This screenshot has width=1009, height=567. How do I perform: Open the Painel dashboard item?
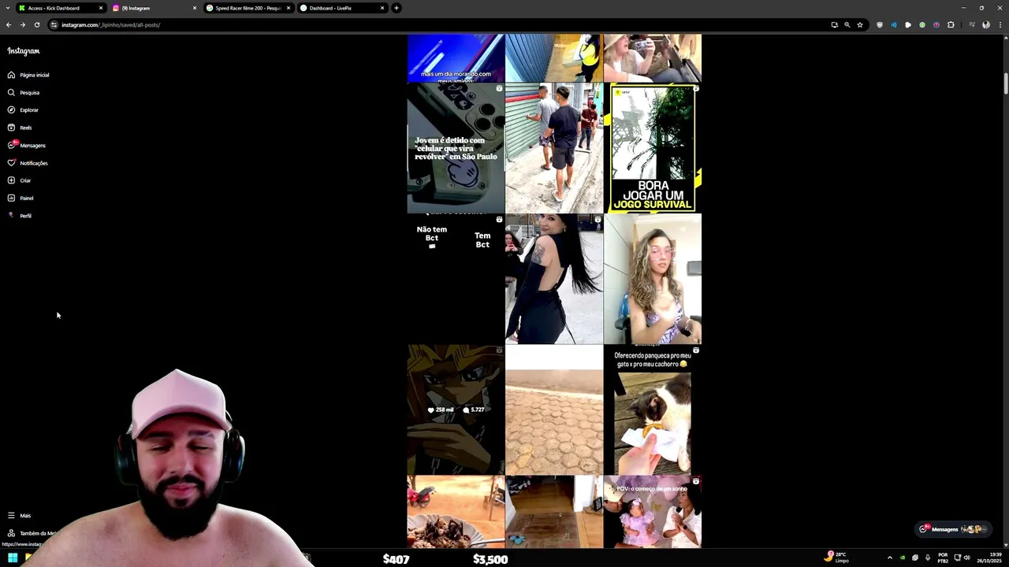(20, 198)
